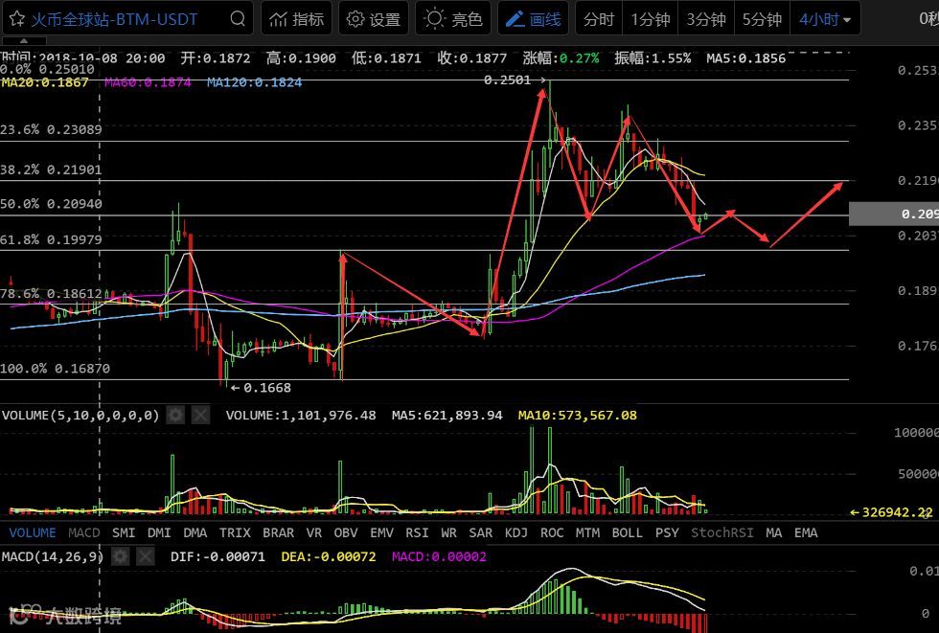Collapse the toolbar with the small up arrow
The image size is (939, 633).
coord(24,41)
